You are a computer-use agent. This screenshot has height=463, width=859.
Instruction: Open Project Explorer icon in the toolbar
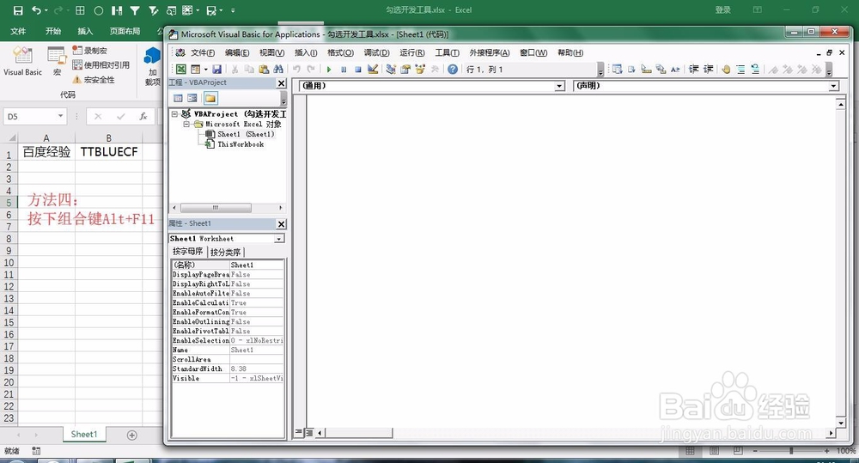[x=391, y=69]
